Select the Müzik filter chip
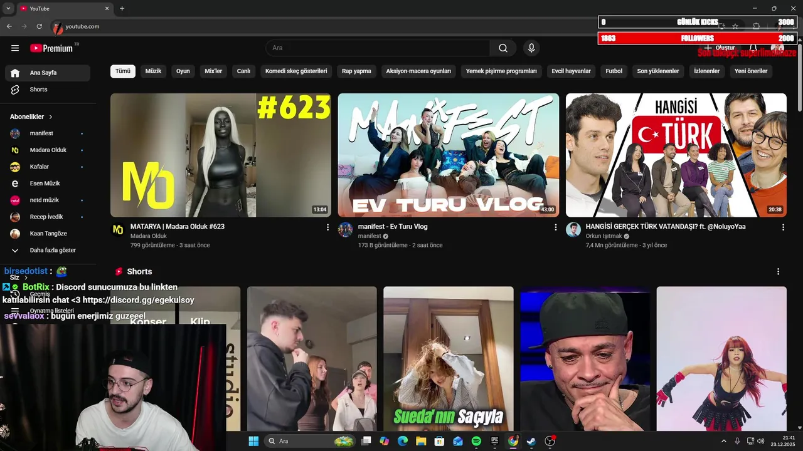Screen dimensions: 803x451 pyautogui.click(x=153, y=71)
